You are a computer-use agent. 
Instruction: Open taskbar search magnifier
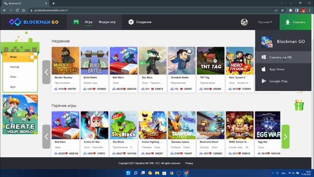pyautogui.click(x=135, y=173)
